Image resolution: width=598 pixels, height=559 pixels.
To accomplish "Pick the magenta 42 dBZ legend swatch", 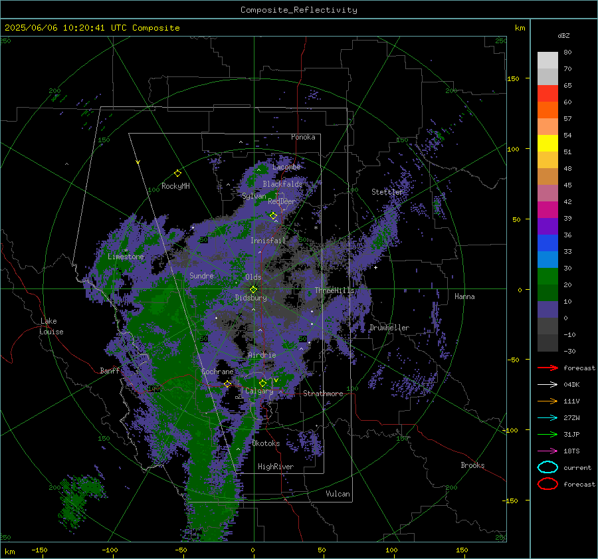I will click(548, 210).
